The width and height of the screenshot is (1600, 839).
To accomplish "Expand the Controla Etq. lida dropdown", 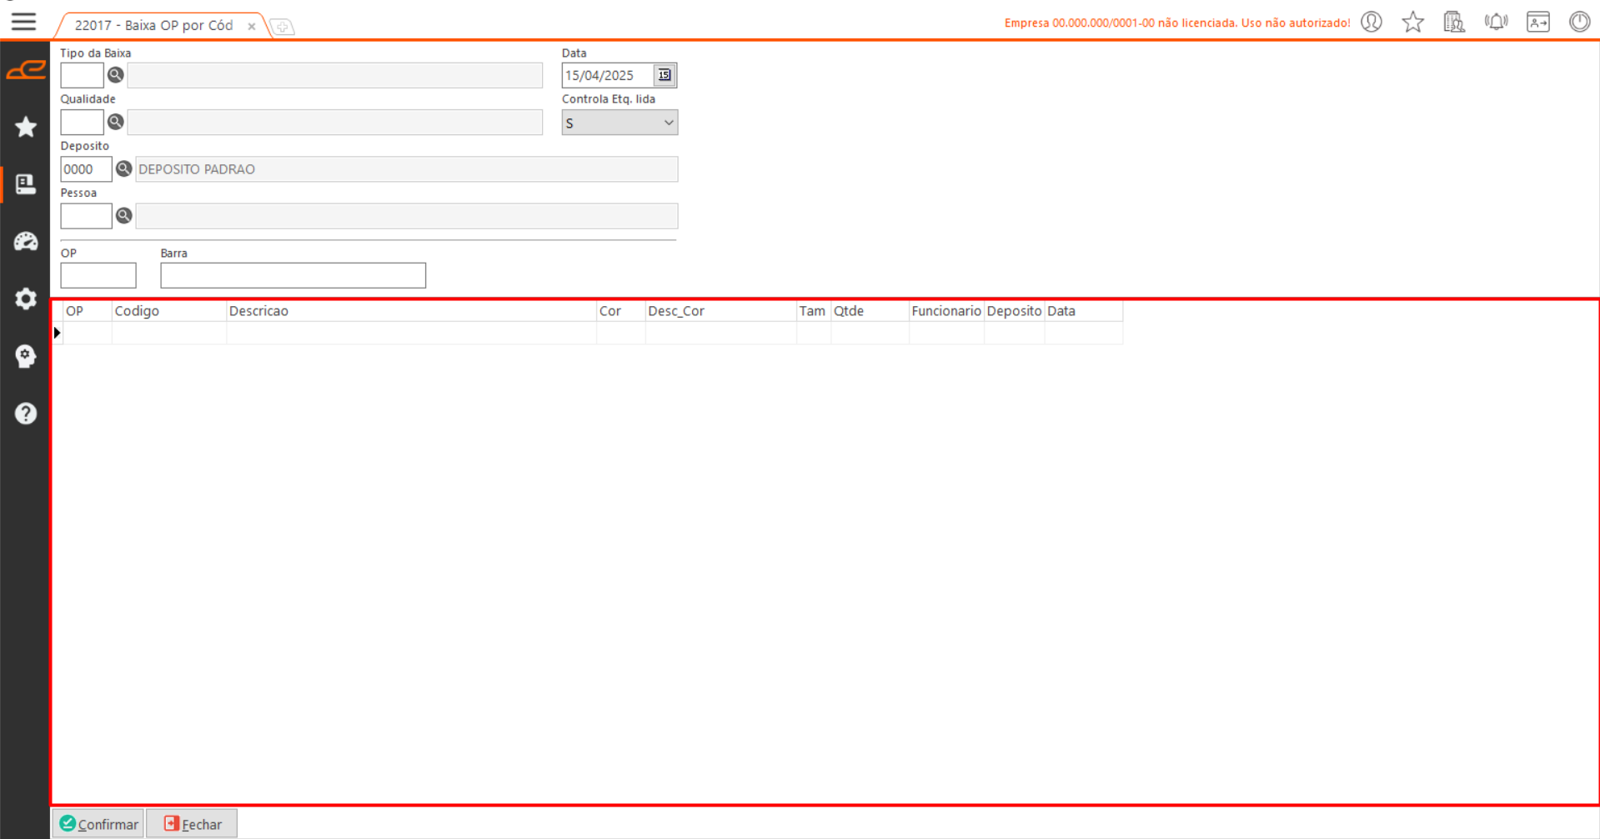I will point(668,123).
